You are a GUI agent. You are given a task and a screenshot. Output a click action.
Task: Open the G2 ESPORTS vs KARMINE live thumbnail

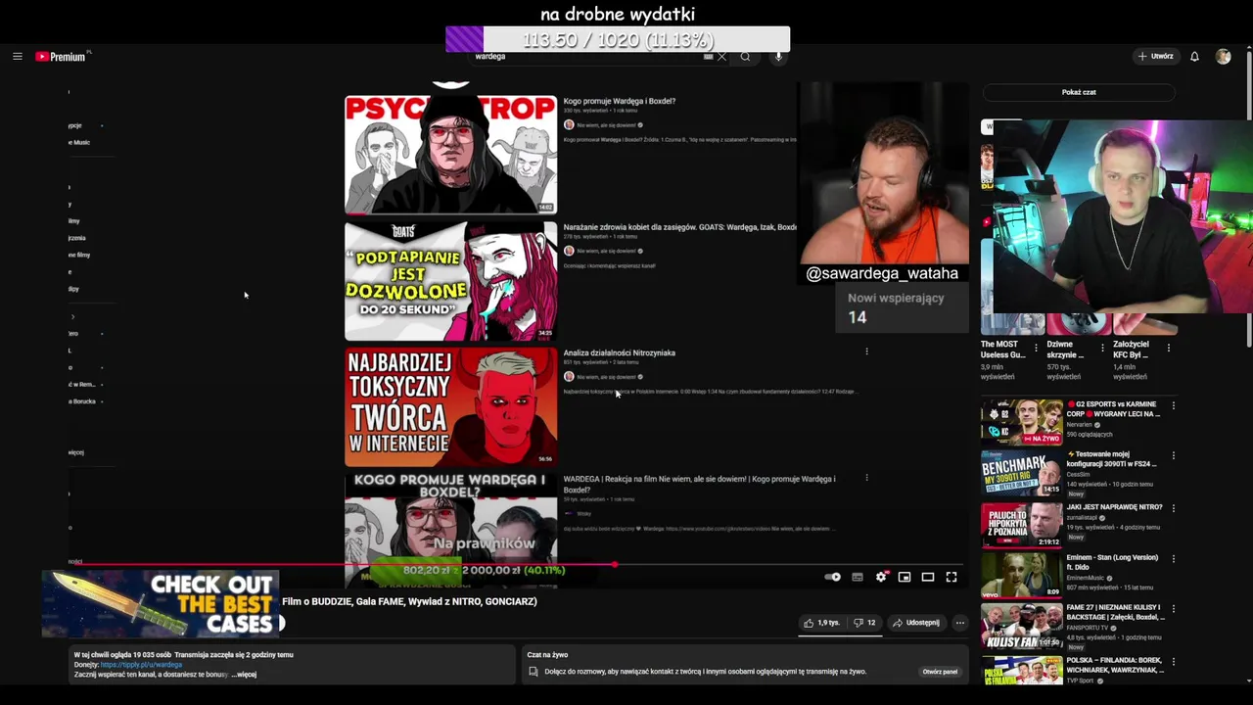[x=1021, y=422]
